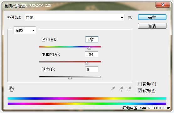Click the 饱和度(A) label

click(50, 54)
